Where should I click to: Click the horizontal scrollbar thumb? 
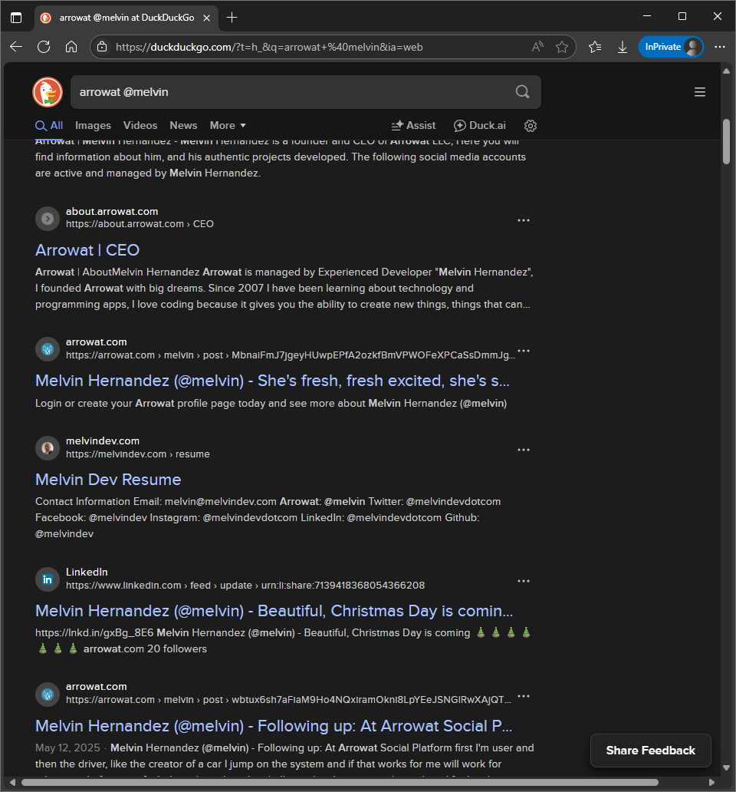click(x=340, y=782)
